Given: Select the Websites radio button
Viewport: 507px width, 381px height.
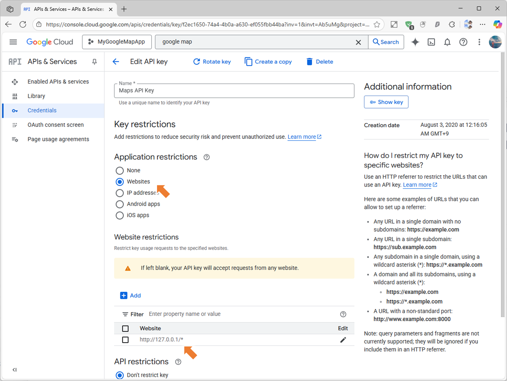Looking at the screenshot, I should point(120,182).
